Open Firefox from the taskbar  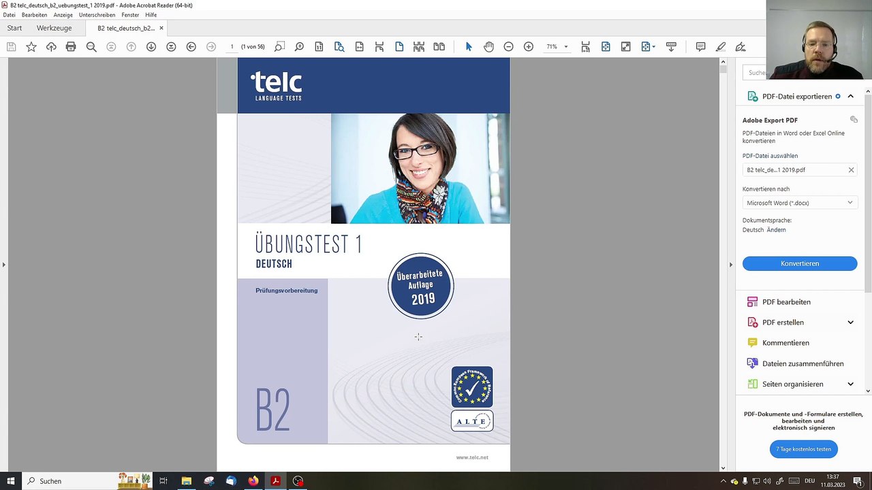click(253, 481)
